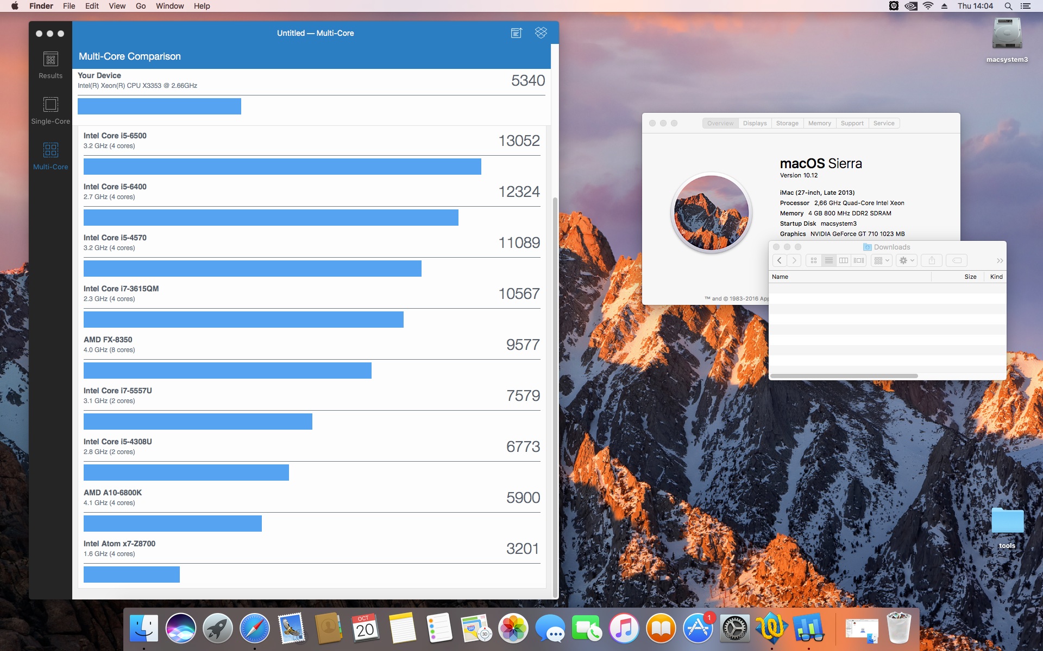Viewport: 1043px width, 651px height.
Task: Go back in the Downloads Finder window
Action: click(780, 261)
